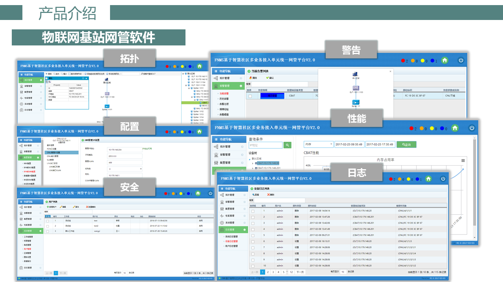Click yellow alarm indicator in alarm window header
This screenshot has height=282, width=503.
click(423, 61)
